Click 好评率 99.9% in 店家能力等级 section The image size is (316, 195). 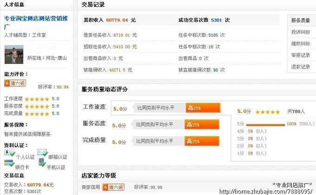click(148, 188)
